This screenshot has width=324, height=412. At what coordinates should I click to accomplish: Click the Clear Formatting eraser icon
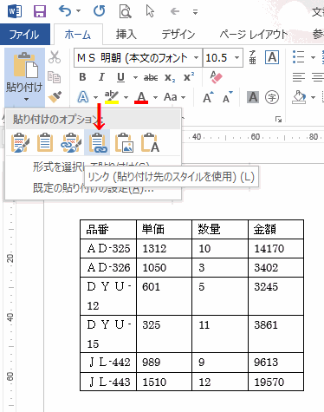coord(217,77)
